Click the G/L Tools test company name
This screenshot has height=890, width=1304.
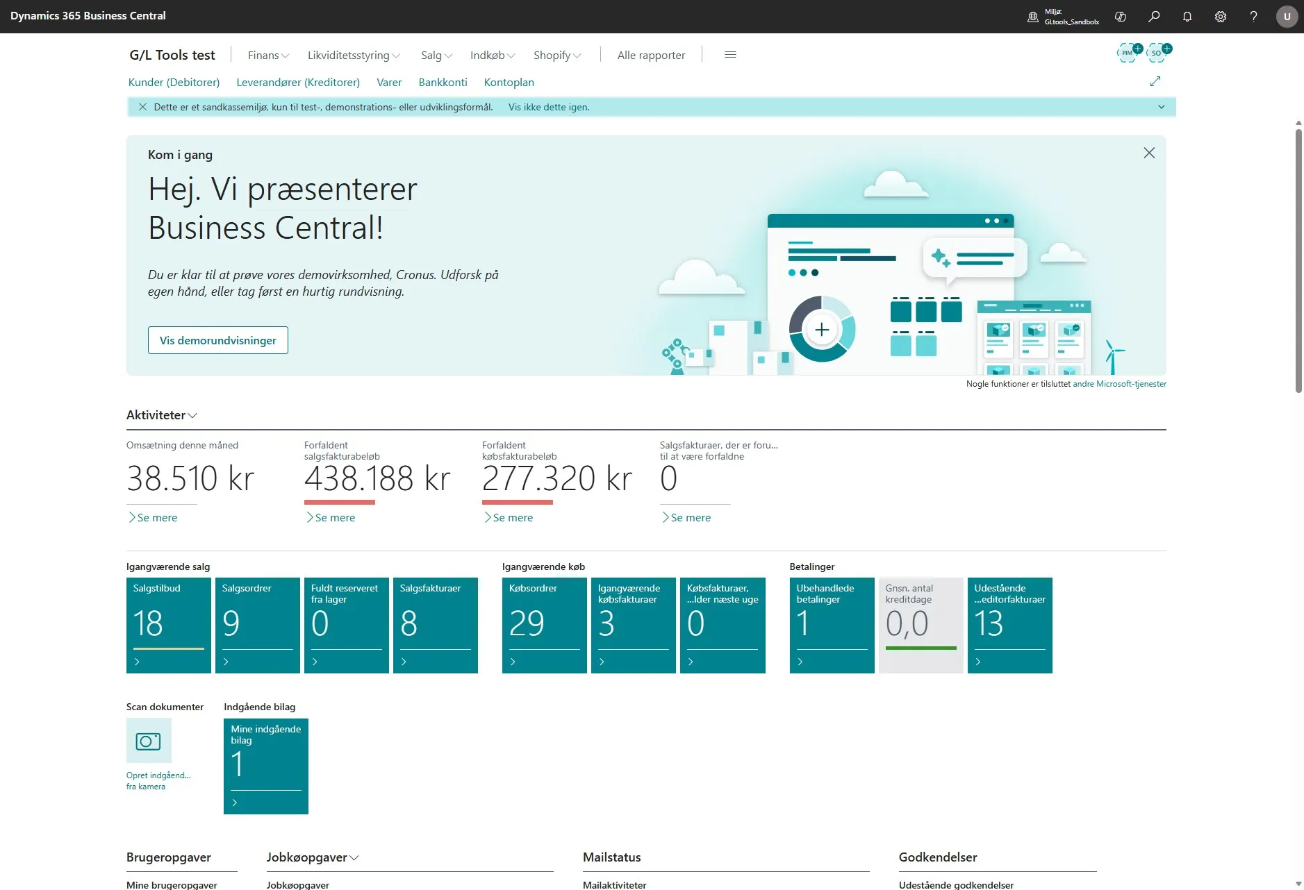coord(172,55)
